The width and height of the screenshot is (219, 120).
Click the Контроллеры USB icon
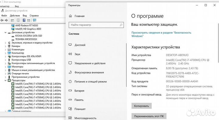click(9, 60)
